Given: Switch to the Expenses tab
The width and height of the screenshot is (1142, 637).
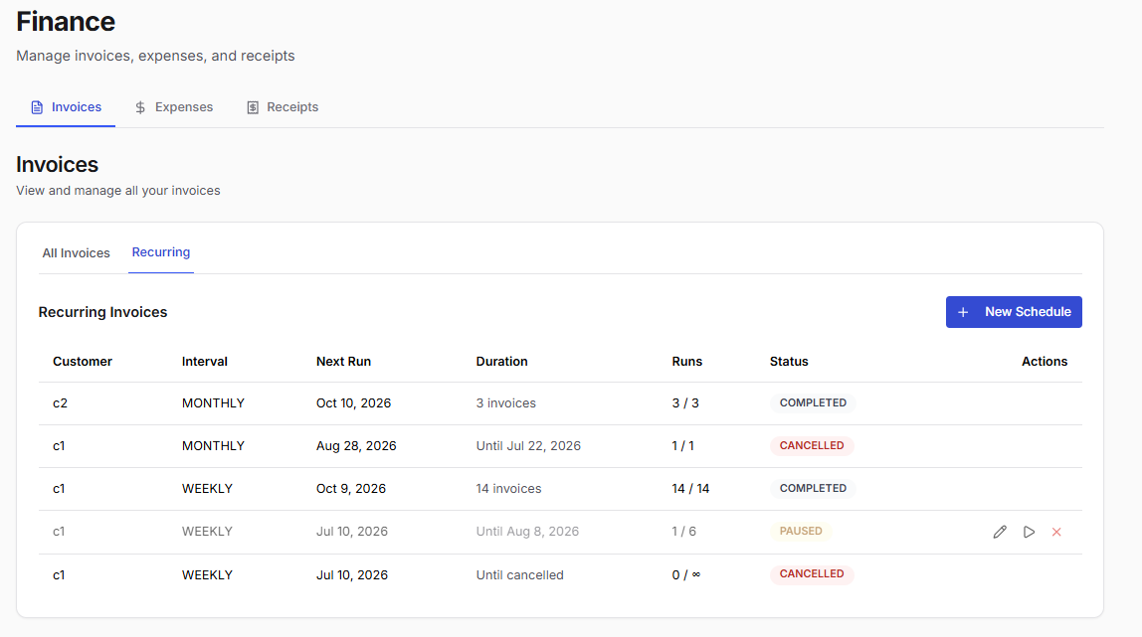Looking at the screenshot, I should pos(173,107).
